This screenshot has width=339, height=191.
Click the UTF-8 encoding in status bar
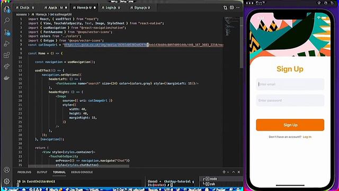coord(168,189)
